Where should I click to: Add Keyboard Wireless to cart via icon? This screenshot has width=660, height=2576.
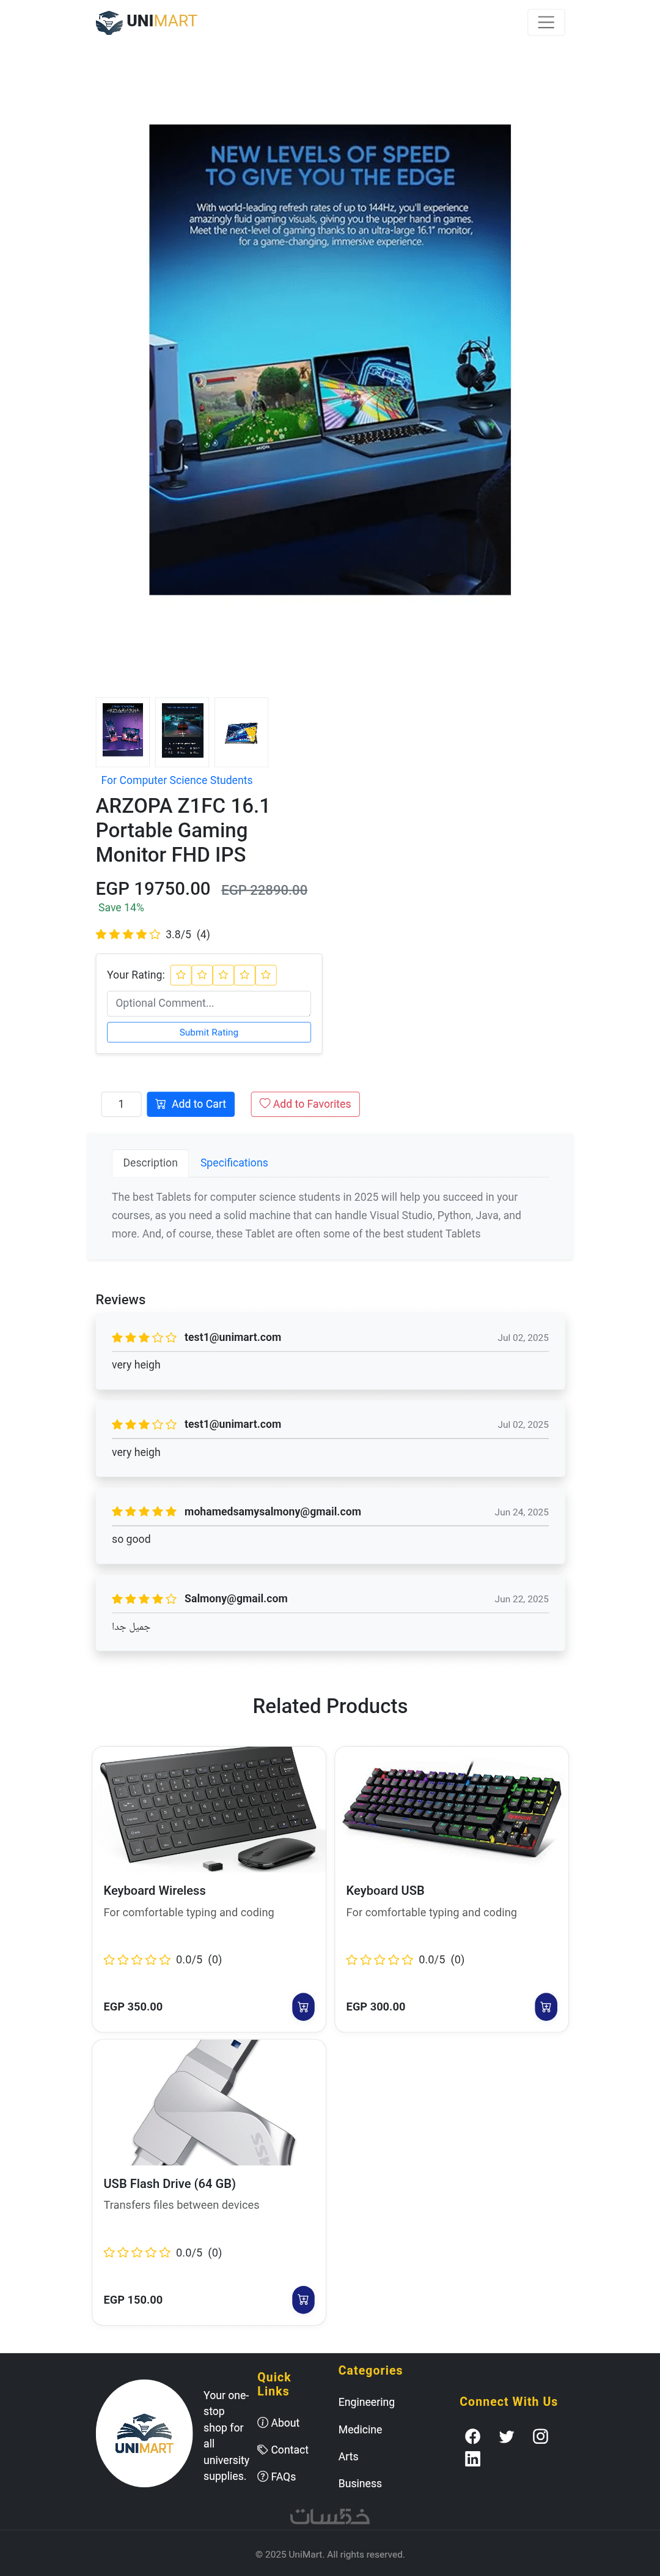click(302, 2006)
